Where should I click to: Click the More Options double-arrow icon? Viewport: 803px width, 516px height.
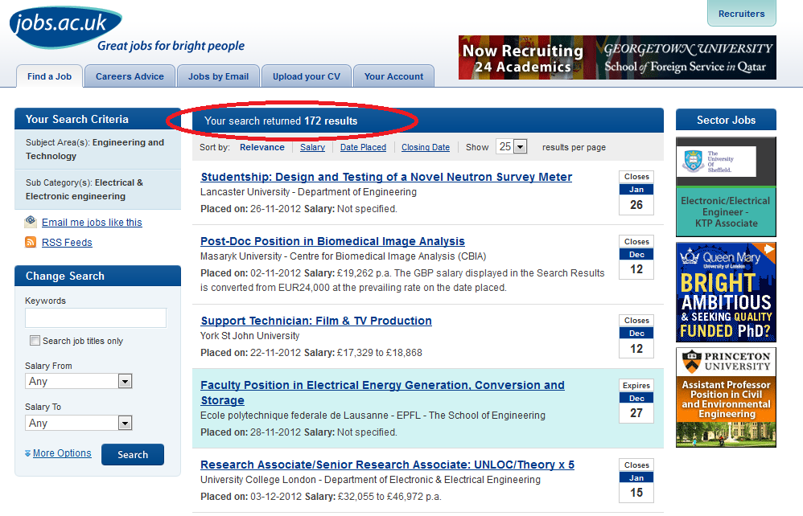pyautogui.click(x=27, y=453)
